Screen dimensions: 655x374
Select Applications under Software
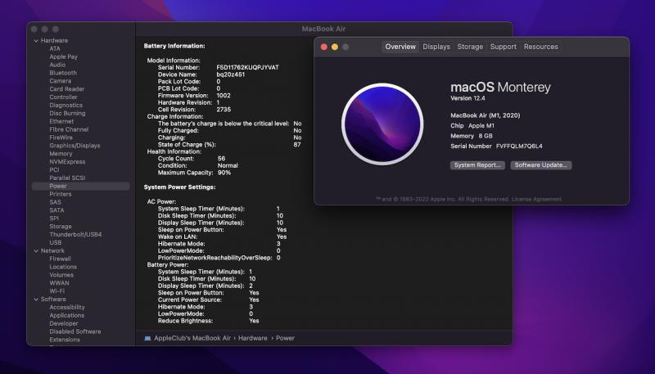(66, 315)
